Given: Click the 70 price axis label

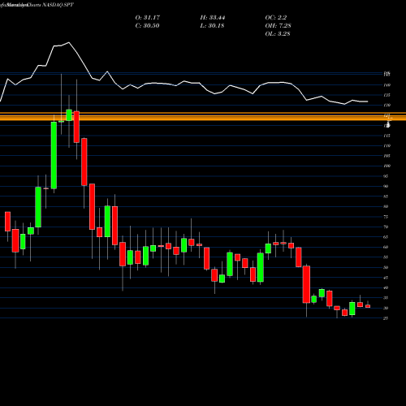Looking at the screenshot, I should [x=386, y=227].
